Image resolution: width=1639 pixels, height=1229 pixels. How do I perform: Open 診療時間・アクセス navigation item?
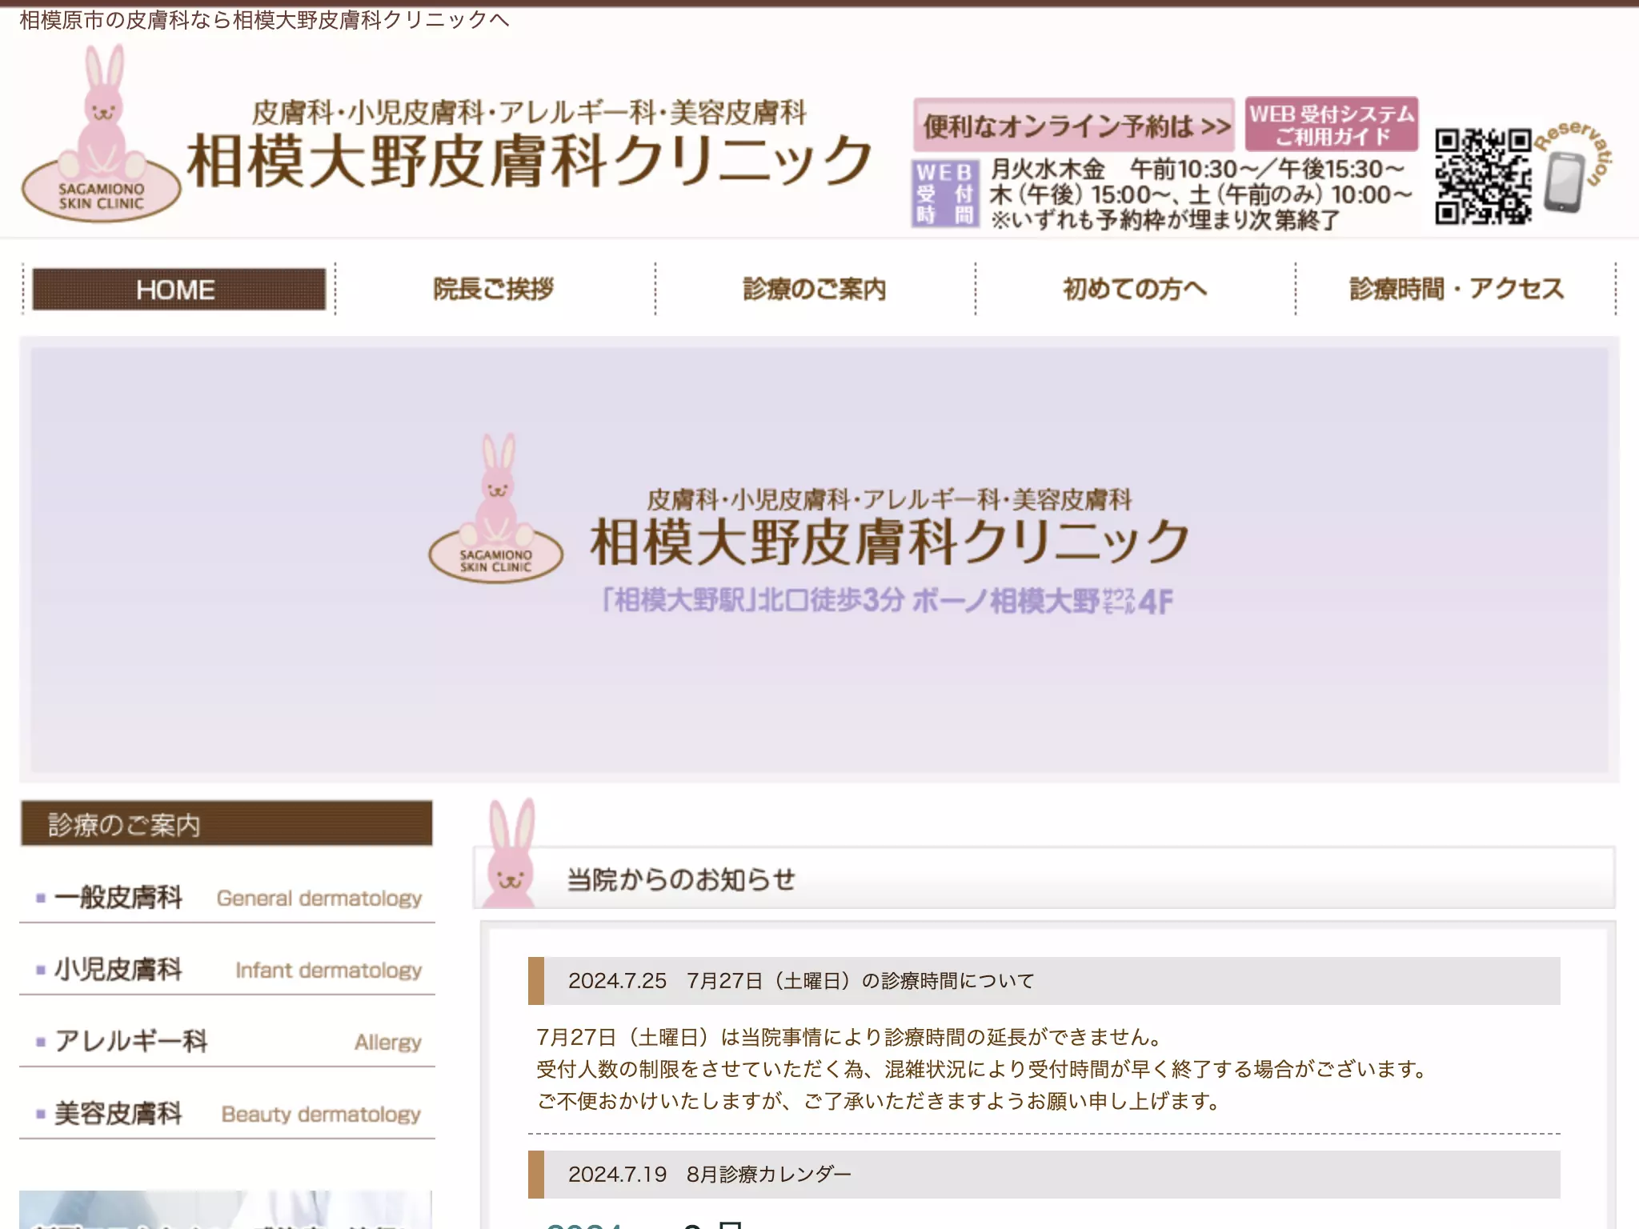coord(1457,289)
